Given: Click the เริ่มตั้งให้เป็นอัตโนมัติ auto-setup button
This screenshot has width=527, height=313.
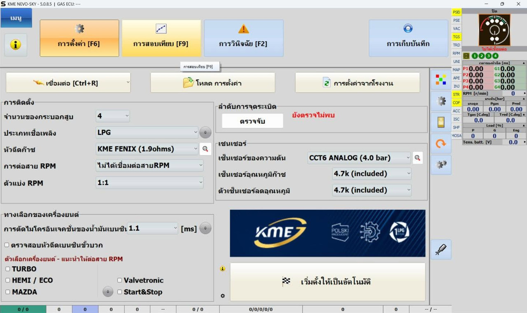Looking at the screenshot, I should (x=328, y=282).
